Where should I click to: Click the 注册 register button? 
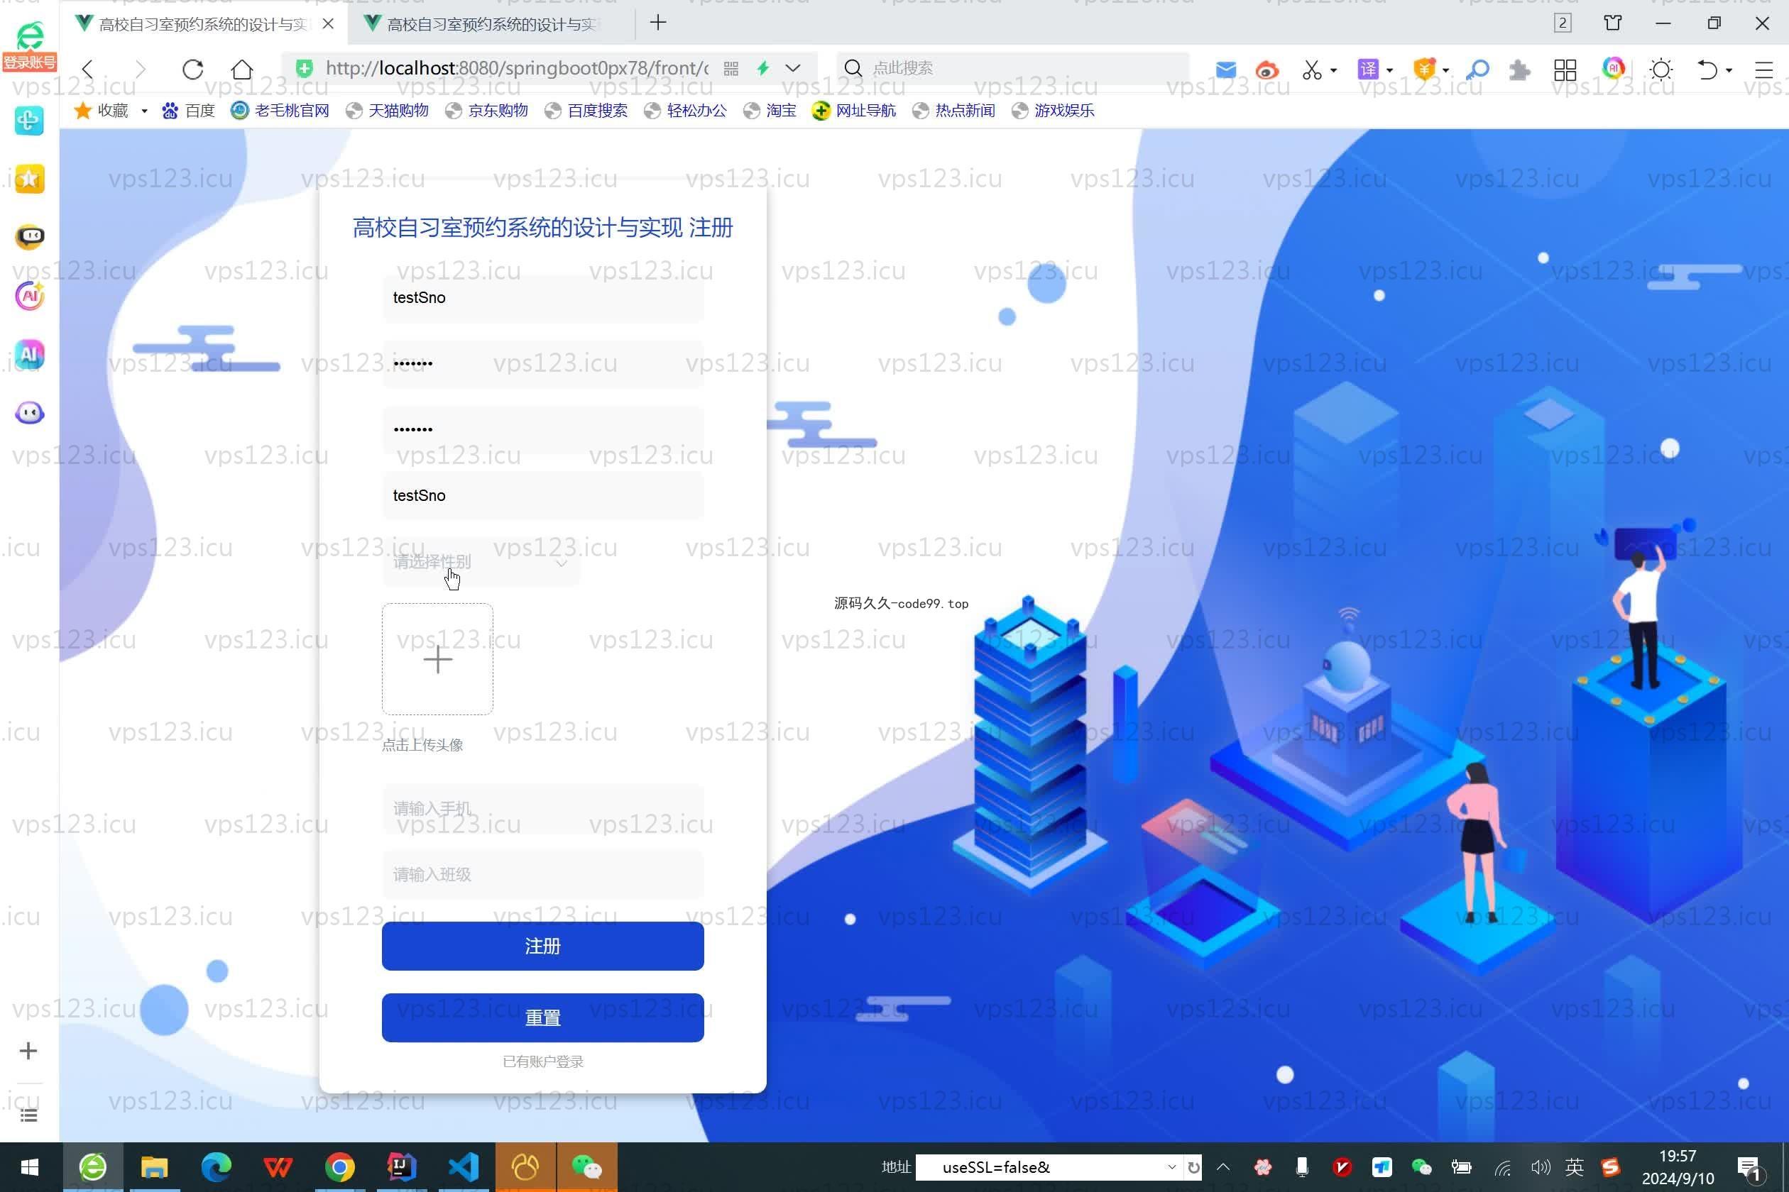tap(543, 947)
